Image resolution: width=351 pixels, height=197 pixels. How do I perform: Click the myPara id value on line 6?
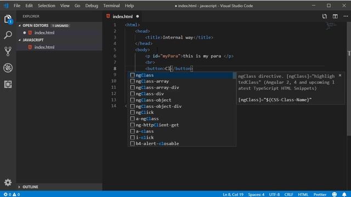[x=170, y=56]
